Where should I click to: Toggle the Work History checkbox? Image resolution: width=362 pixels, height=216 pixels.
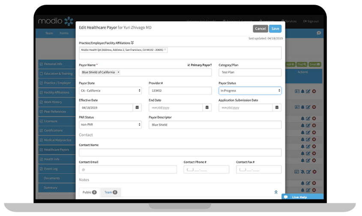tap(41, 102)
